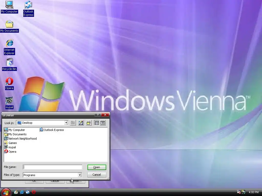The width and height of the screenshot is (262, 196).
Task: Select the My Documents desktop folder
Action: [x=9, y=26]
